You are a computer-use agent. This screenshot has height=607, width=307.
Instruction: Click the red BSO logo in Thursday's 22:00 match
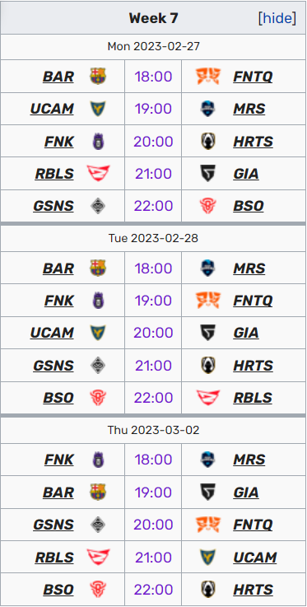pos(98,590)
